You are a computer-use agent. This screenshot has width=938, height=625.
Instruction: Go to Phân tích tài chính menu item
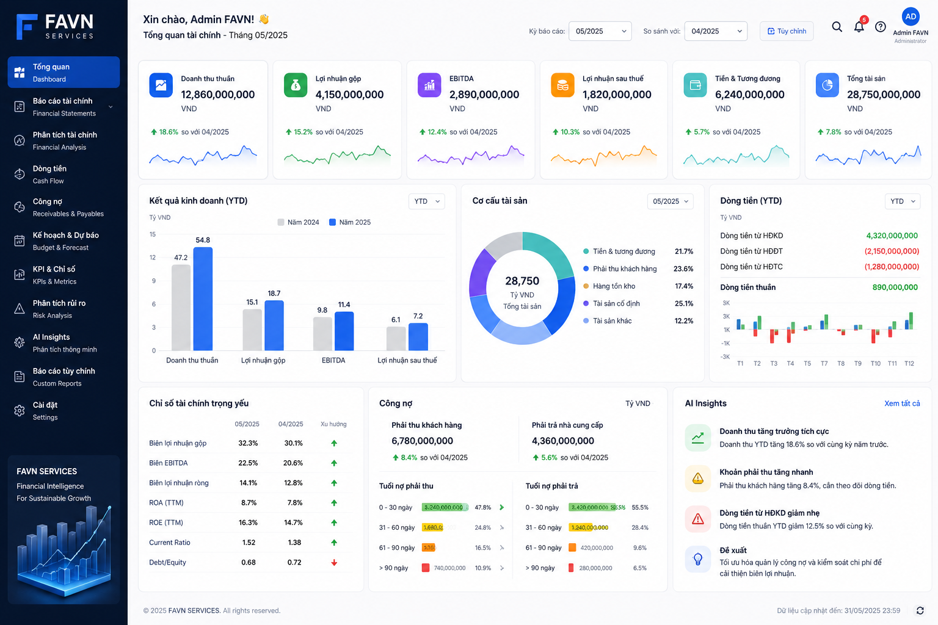(x=64, y=140)
